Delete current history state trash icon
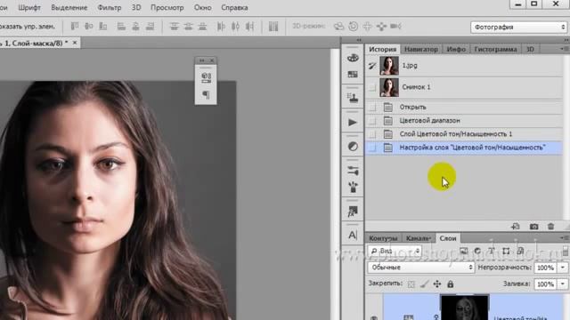The width and height of the screenshot is (570, 320). pos(550,227)
